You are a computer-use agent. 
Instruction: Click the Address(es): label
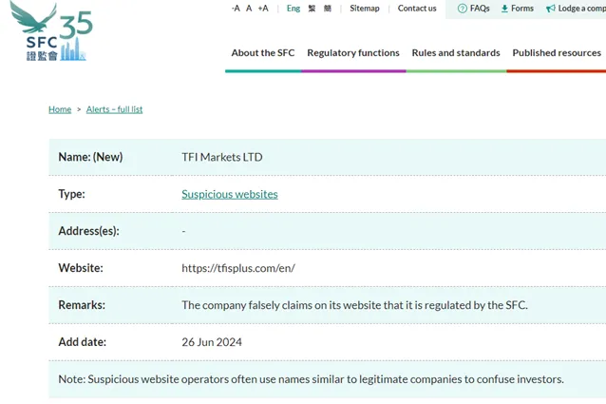[x=89, y=231]
